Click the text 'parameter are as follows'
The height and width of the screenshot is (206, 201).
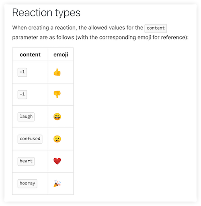(43, 38)
